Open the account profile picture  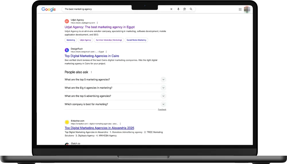247,9
